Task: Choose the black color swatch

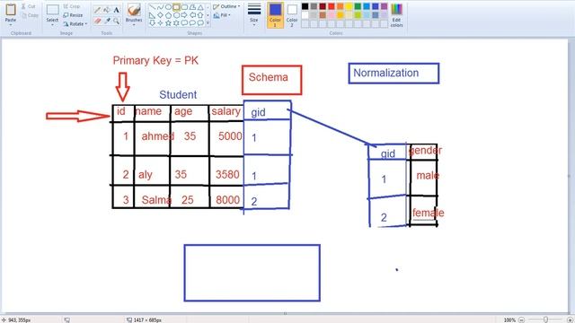Action: point(305,6)
